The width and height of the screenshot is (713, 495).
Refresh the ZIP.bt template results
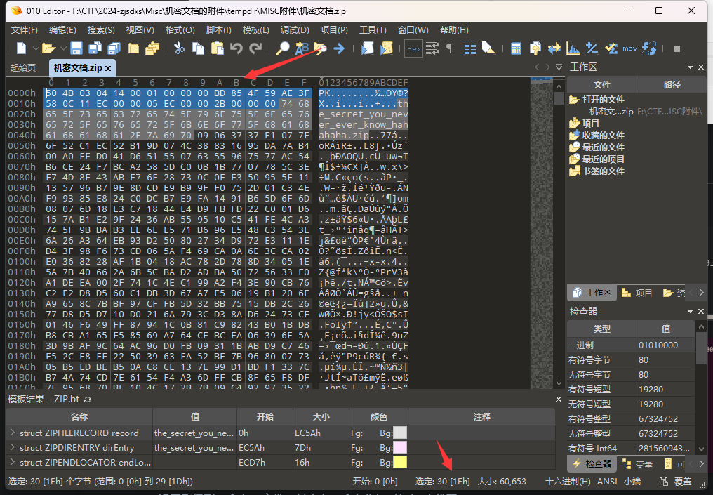[88, 399]
